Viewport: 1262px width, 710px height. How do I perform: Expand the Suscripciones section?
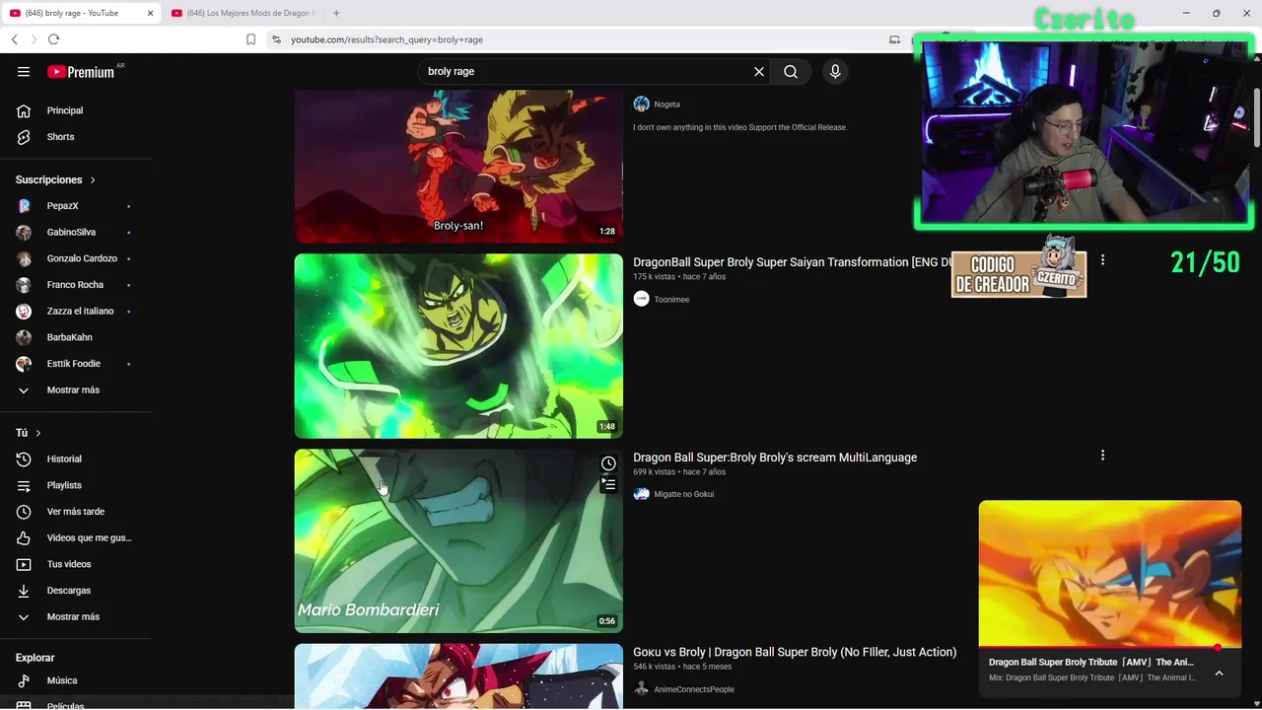coord(56,179)
